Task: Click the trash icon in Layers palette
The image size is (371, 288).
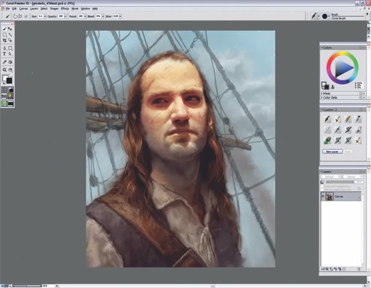Action: tap(359, 269)
